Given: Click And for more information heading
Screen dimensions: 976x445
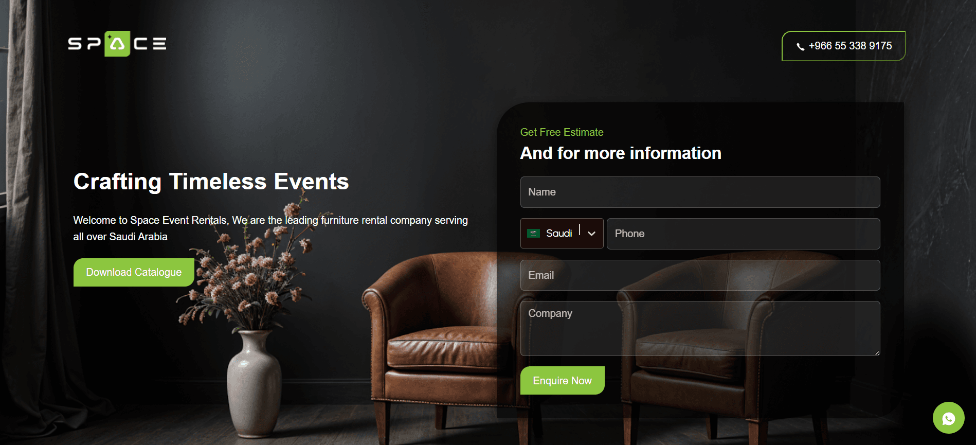Looking at the screenshot, I should pos(621,153).
